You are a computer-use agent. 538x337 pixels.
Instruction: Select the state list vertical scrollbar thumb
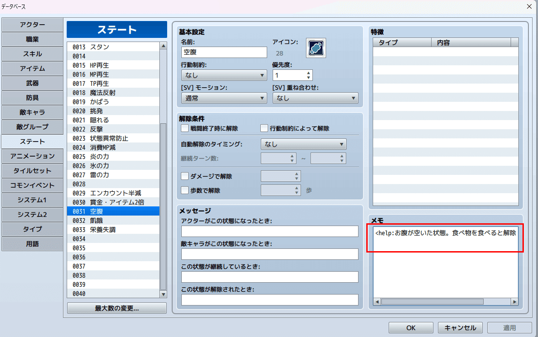(164, 206)
